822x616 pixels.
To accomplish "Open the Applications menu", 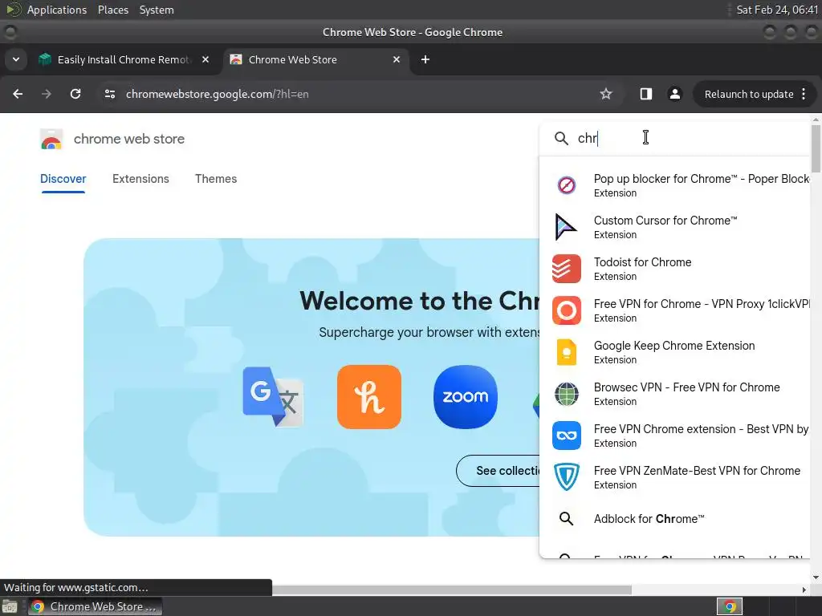I will (57, 10).
